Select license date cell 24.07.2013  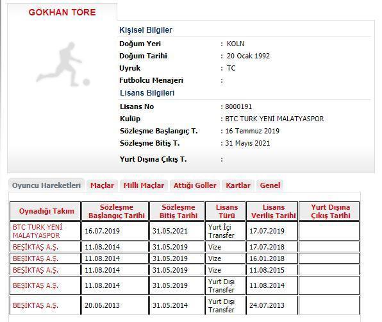coord(272,305)
